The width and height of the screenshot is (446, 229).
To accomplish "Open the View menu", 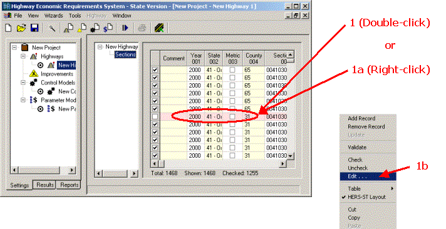I will click(33, 16).
